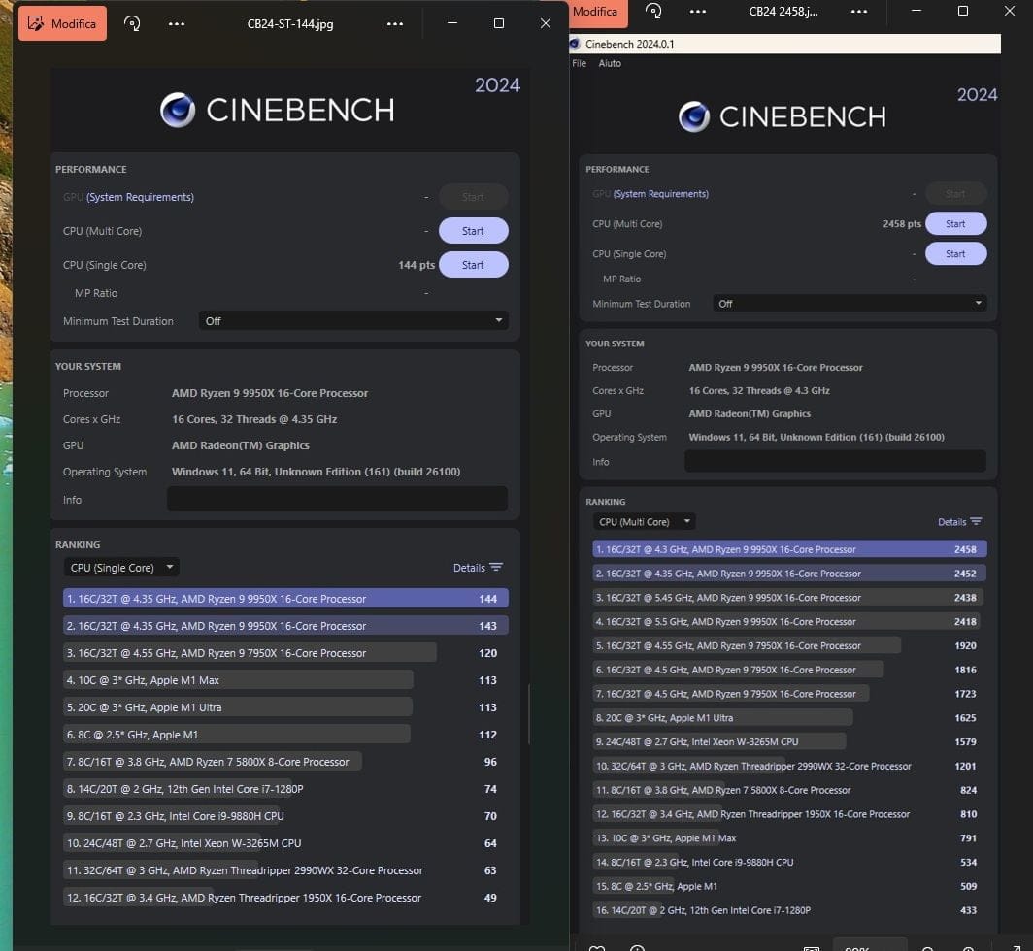This screenshot has width=1033, height=951.
Task: Select the Apple M1 Max row scoring 113
Action: tap(285, 680)
